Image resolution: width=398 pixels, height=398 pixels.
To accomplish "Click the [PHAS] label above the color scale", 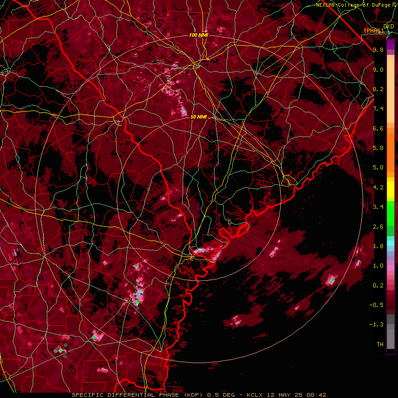I will pos(374,31).
